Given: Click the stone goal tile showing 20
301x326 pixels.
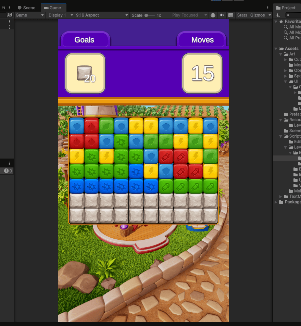Looking at the screenshot, I should click(85, 73).
